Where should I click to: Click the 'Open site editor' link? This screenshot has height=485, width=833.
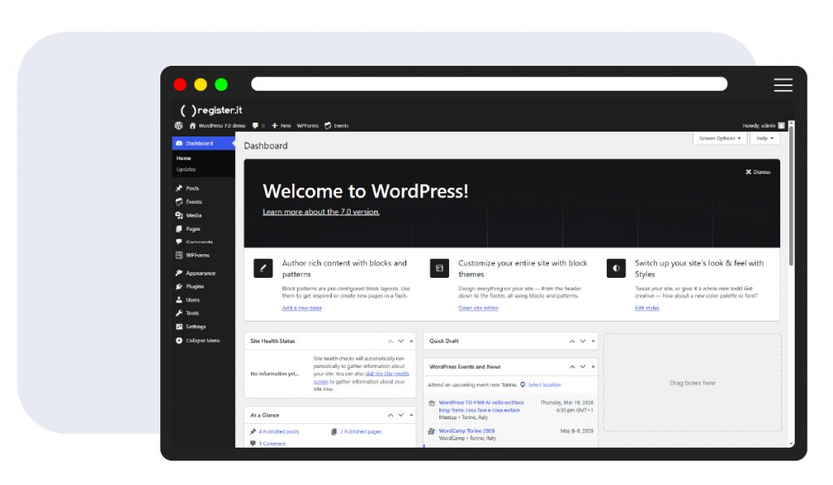[x=478, y=309]
